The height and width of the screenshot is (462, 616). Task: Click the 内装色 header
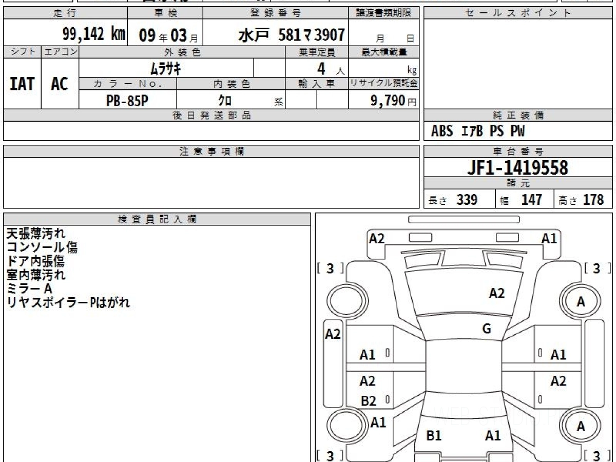231,84
